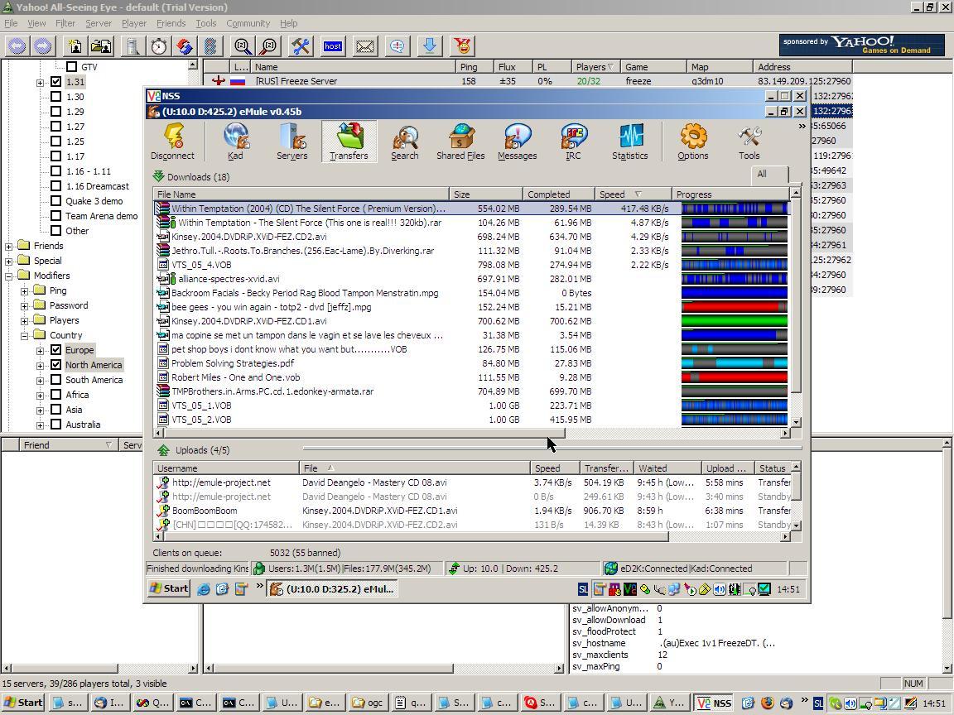Image resolution: width=954 pixels, height=715 pixels.
Task: Check the GTV filter checkbox
Action: [72, 67]
